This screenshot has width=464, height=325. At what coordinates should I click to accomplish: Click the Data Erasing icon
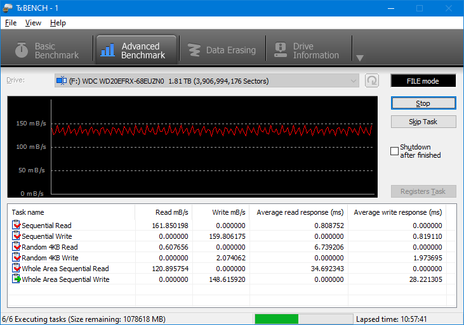194,50
